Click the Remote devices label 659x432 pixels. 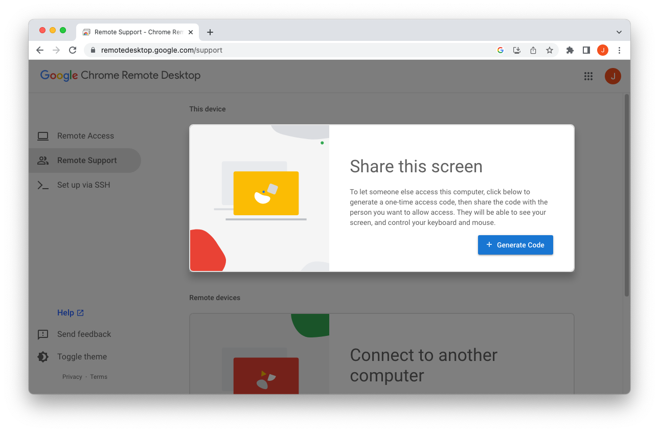pyautogui.click(x=215, y=298)
